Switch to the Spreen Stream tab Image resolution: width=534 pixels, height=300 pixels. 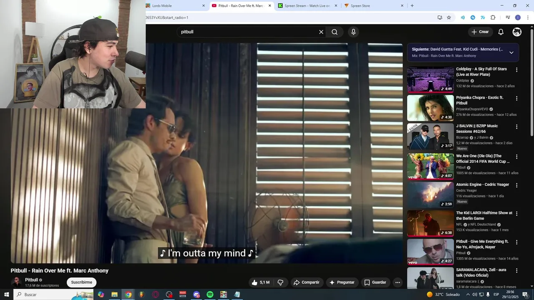coord(307,6)
